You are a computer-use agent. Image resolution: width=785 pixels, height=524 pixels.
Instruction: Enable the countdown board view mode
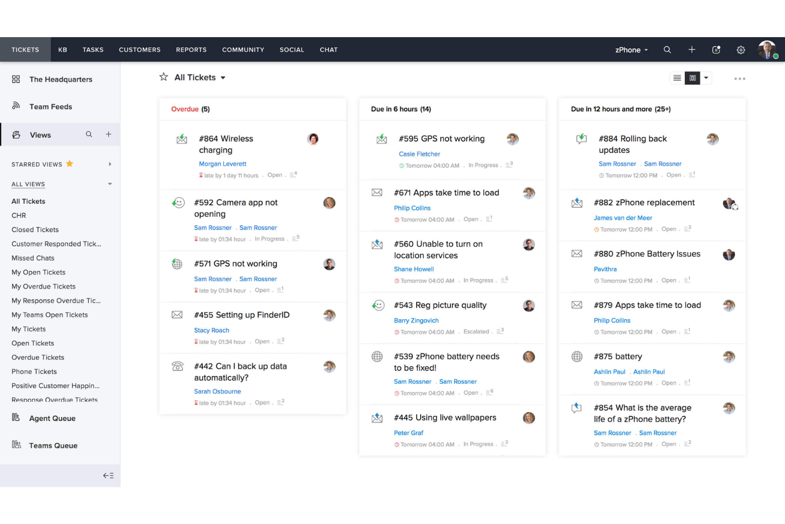(692, 78)
